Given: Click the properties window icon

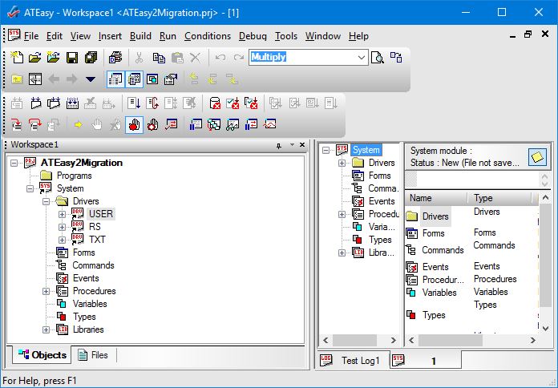Looking at the screenshot, I should (171, 79).
